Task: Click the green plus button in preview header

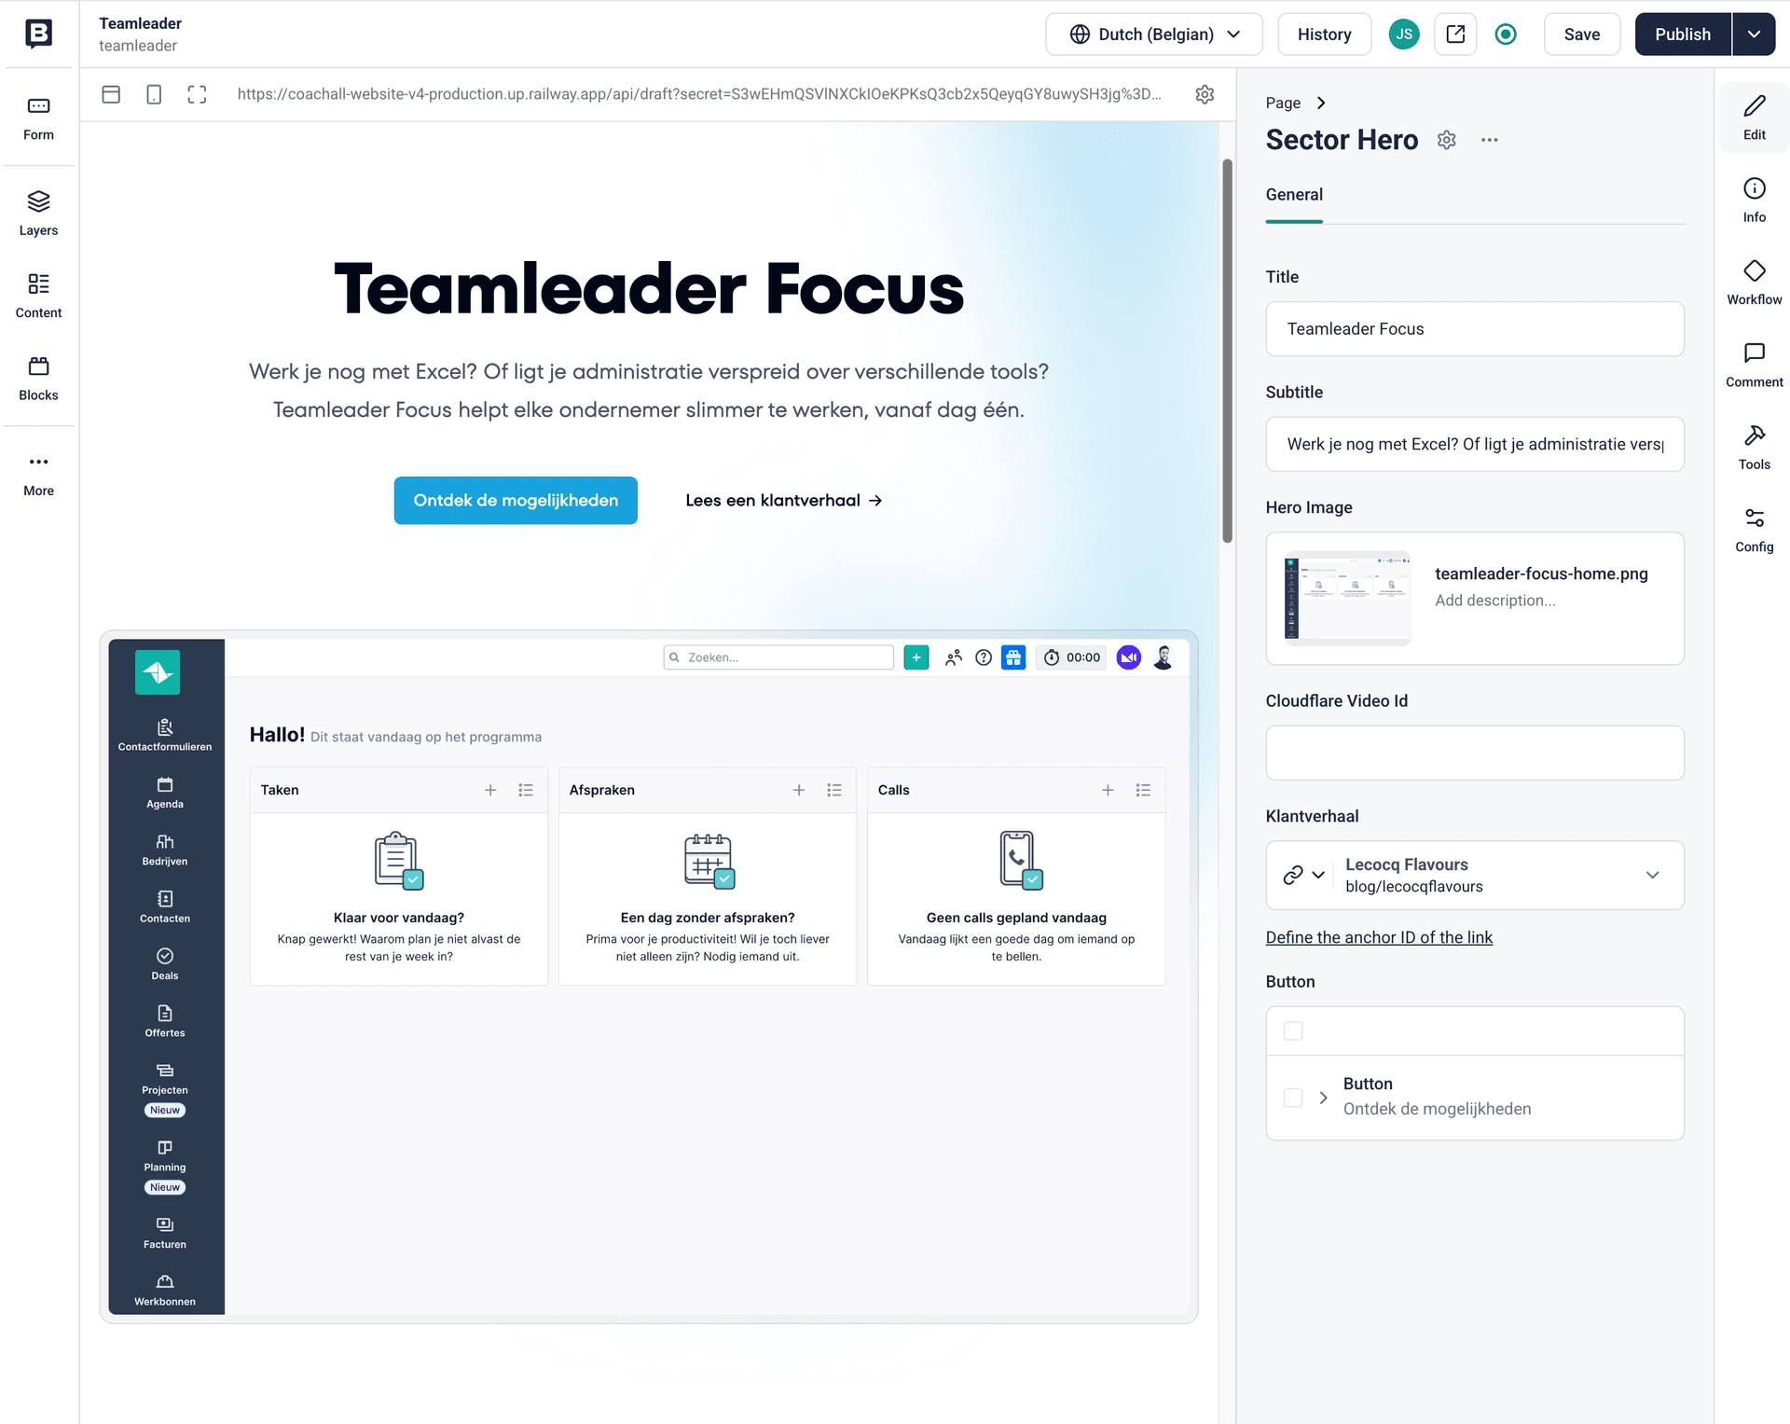Action: click(916, 657)
